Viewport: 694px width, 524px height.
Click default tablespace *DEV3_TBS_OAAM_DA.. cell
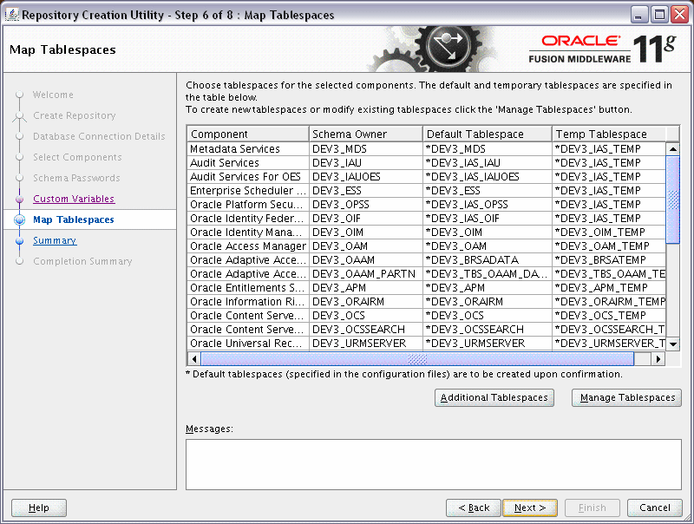(x=488, y=274)
